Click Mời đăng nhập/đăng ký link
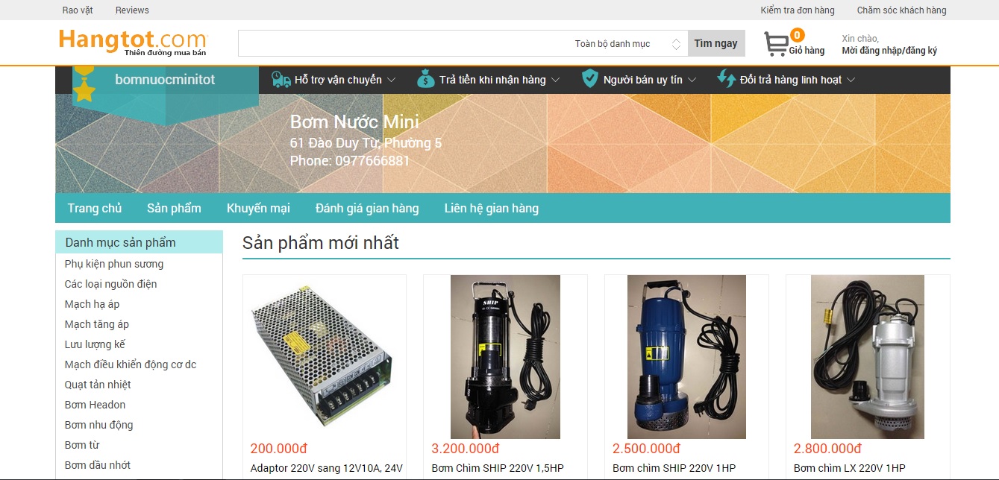 click(889, 51)
